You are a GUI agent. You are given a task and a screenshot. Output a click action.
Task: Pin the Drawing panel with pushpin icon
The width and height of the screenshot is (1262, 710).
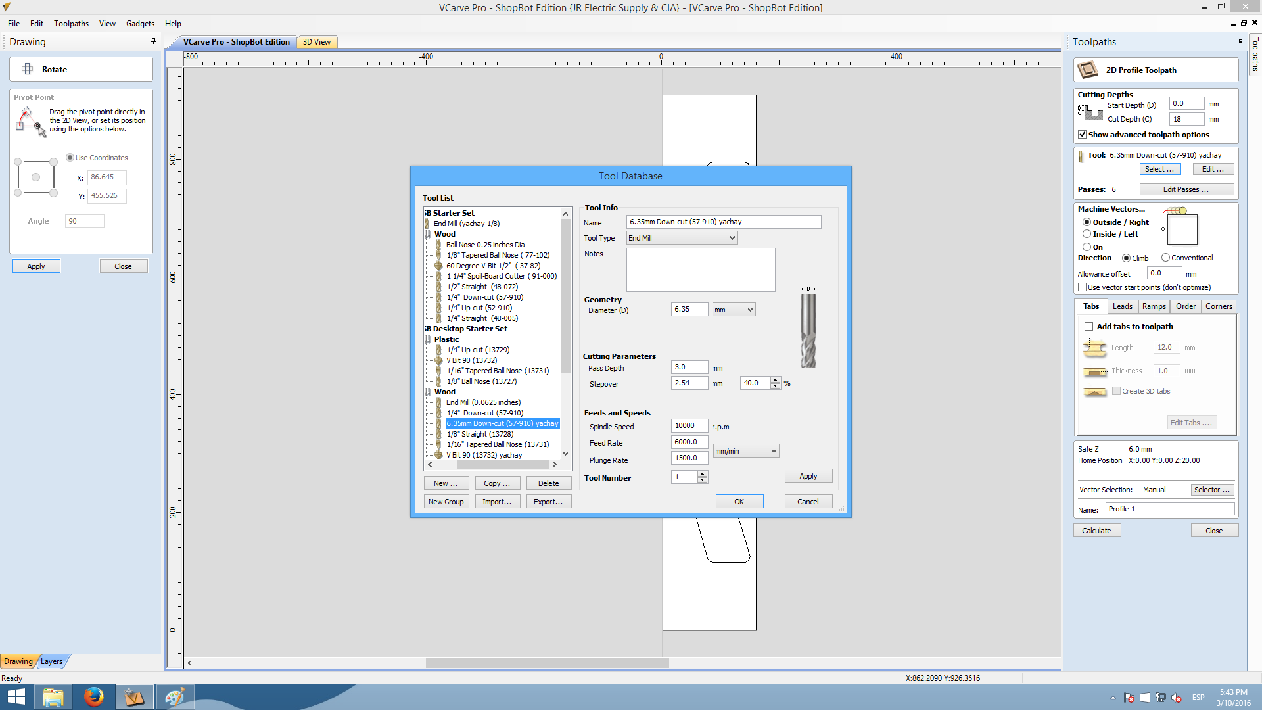pos(153,41)
